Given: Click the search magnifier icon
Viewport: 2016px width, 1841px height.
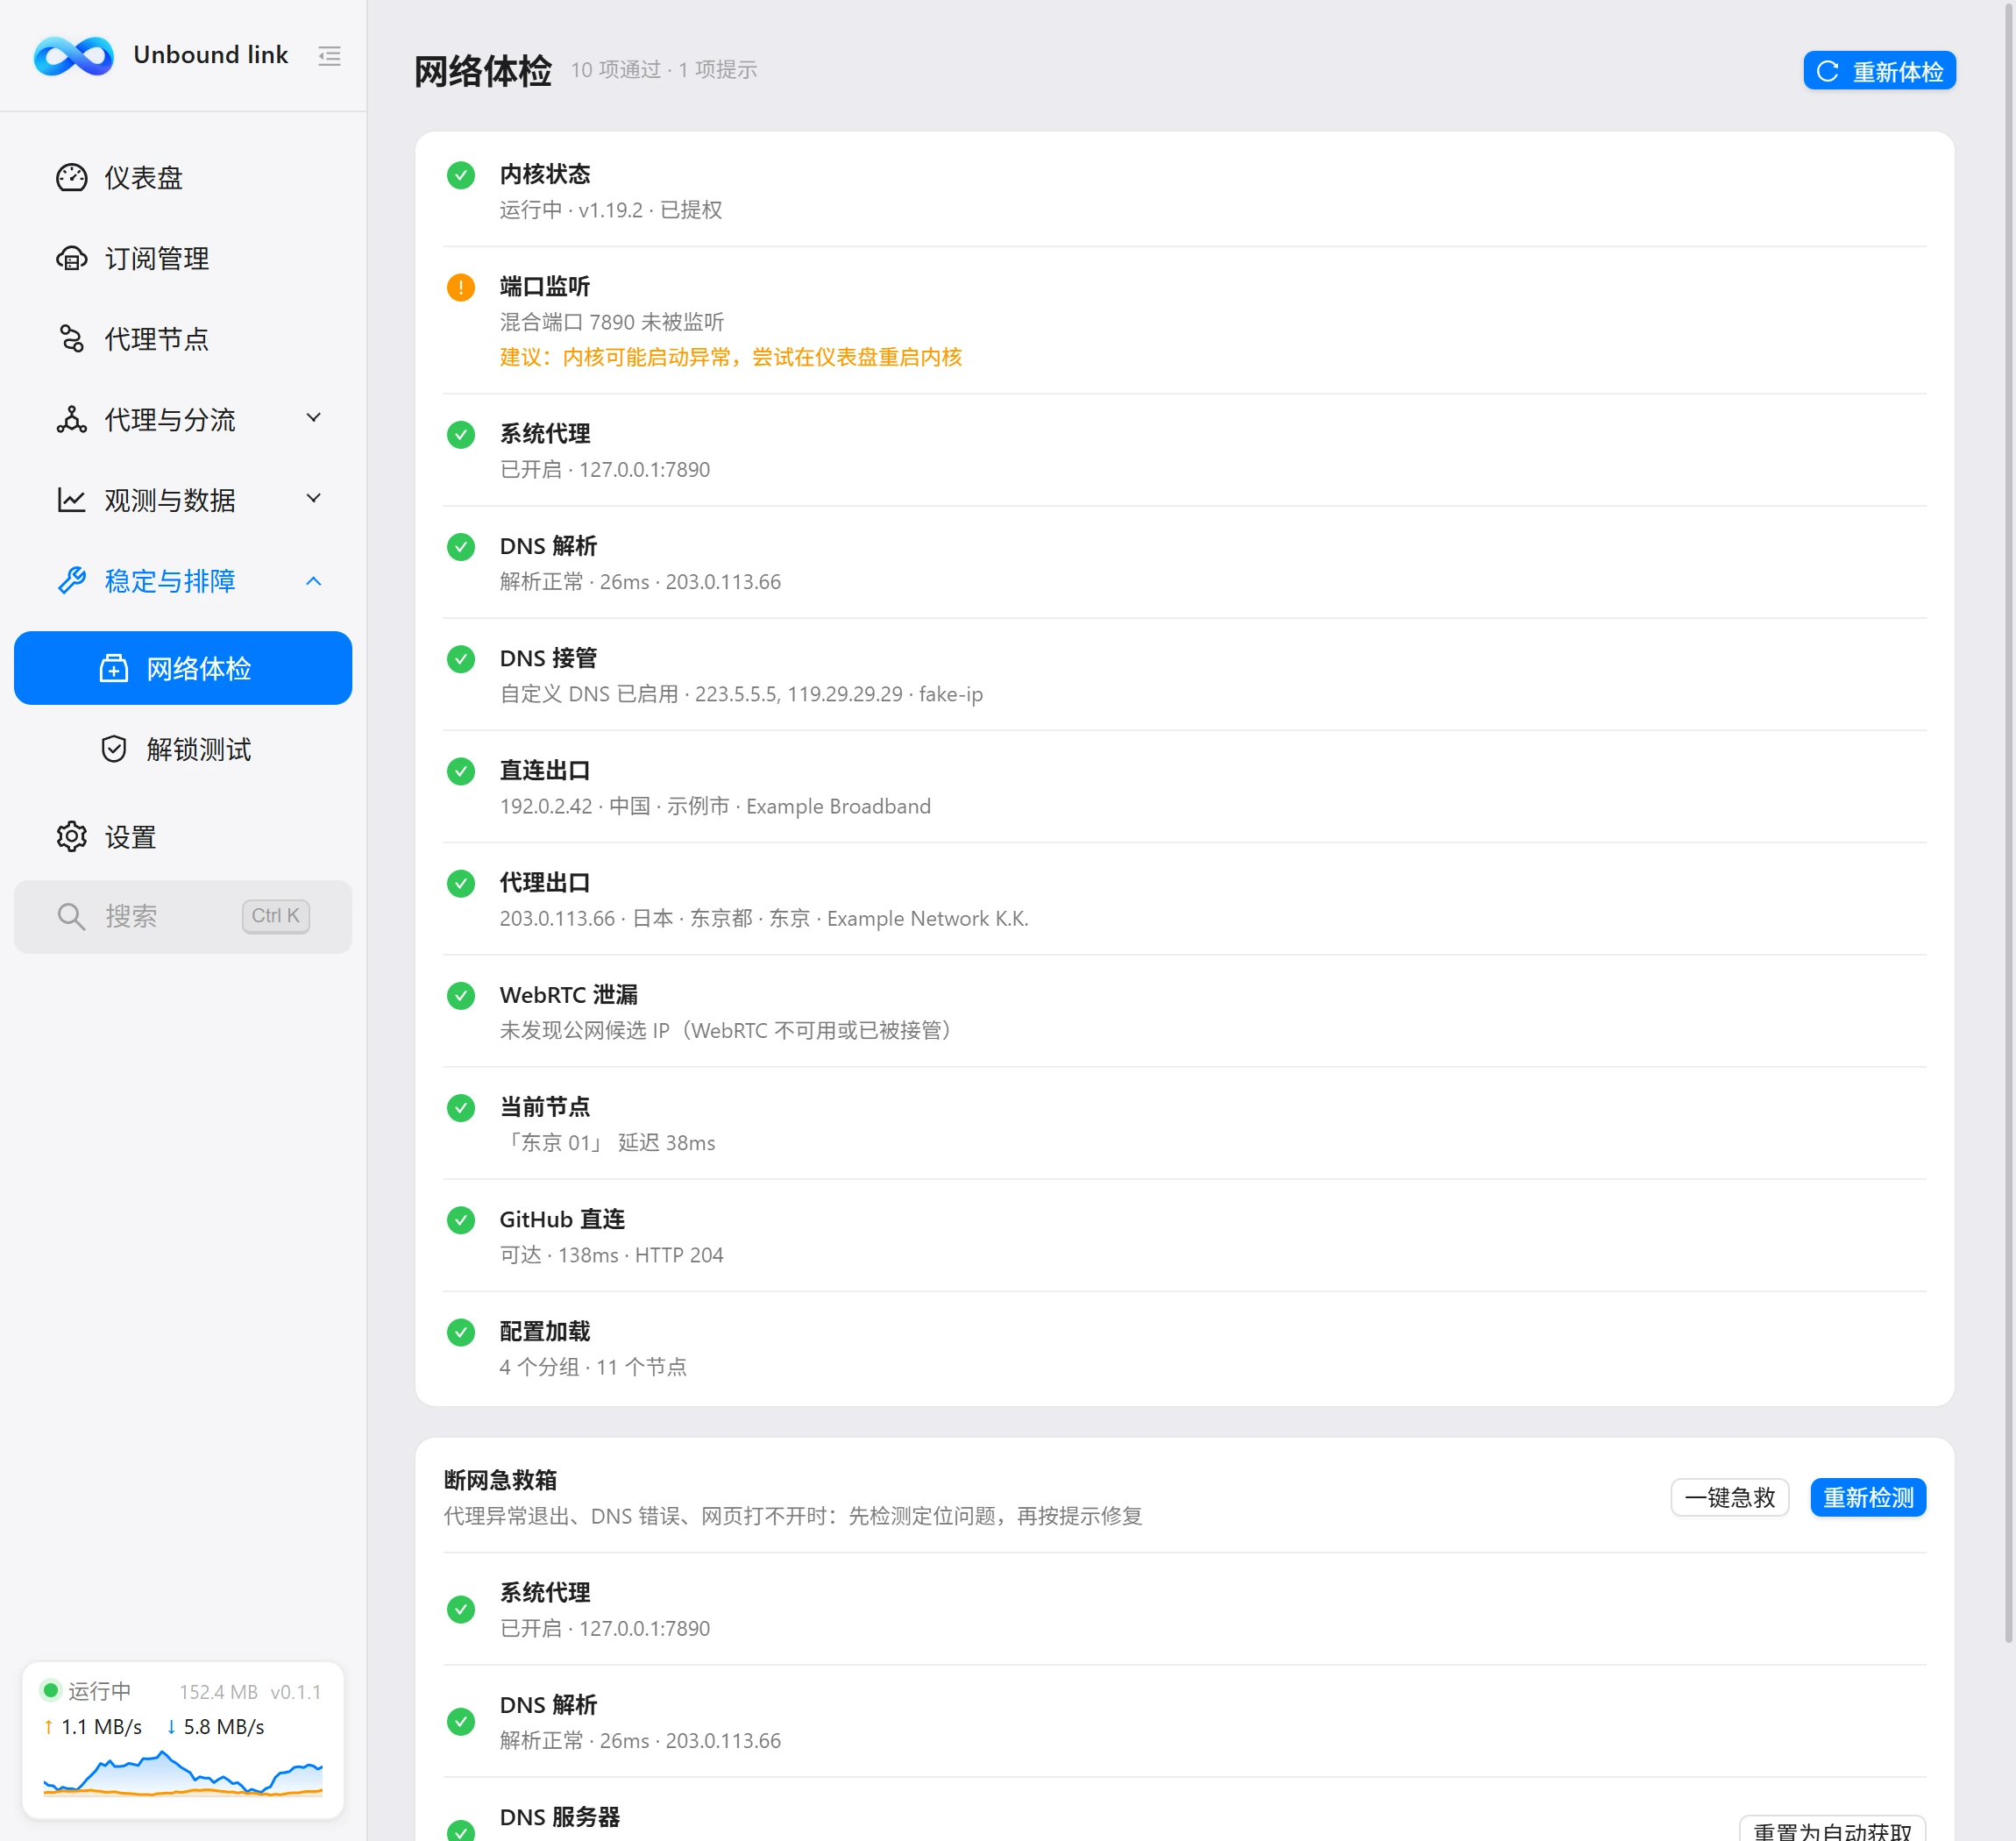Looking at the screenshot, I should point(71,916).
